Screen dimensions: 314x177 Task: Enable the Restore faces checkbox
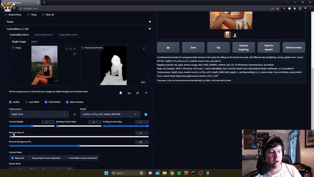click(x=6, y=15)
